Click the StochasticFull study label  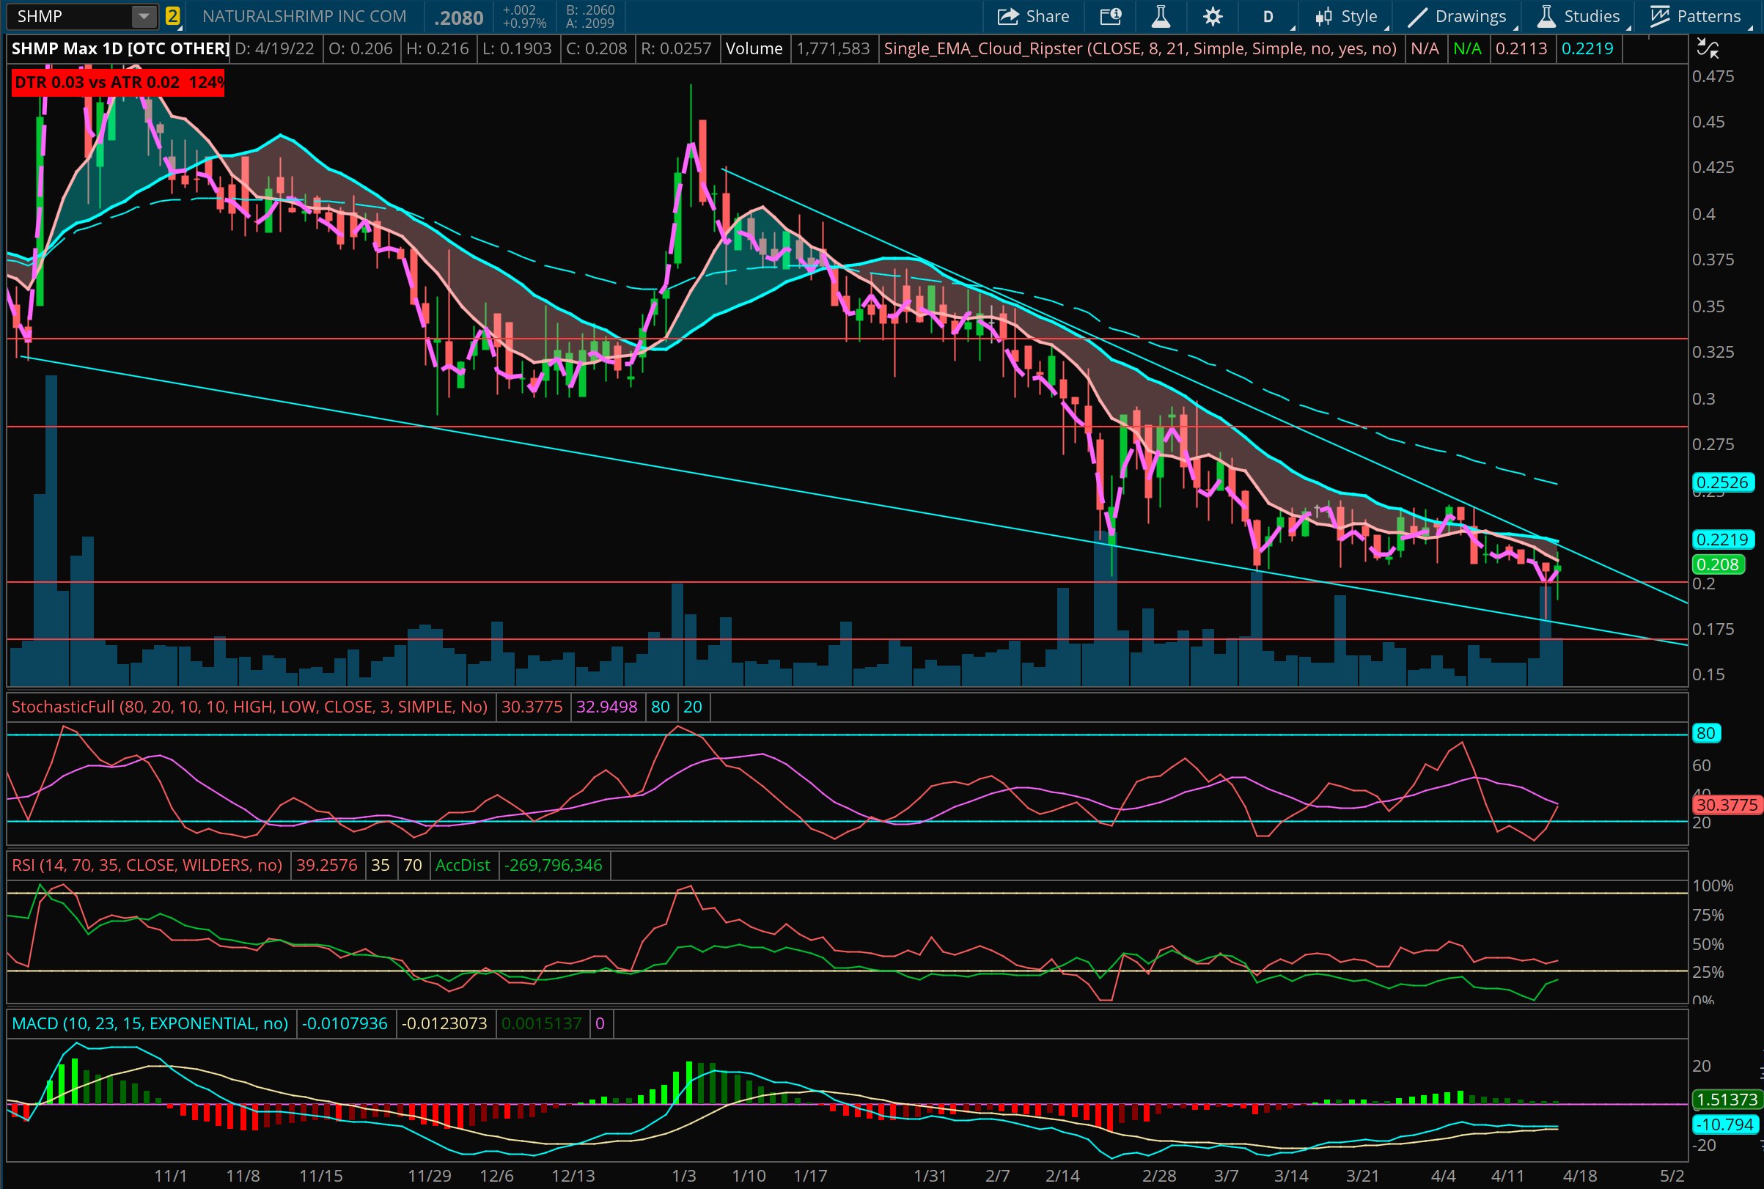coord(249,707)
